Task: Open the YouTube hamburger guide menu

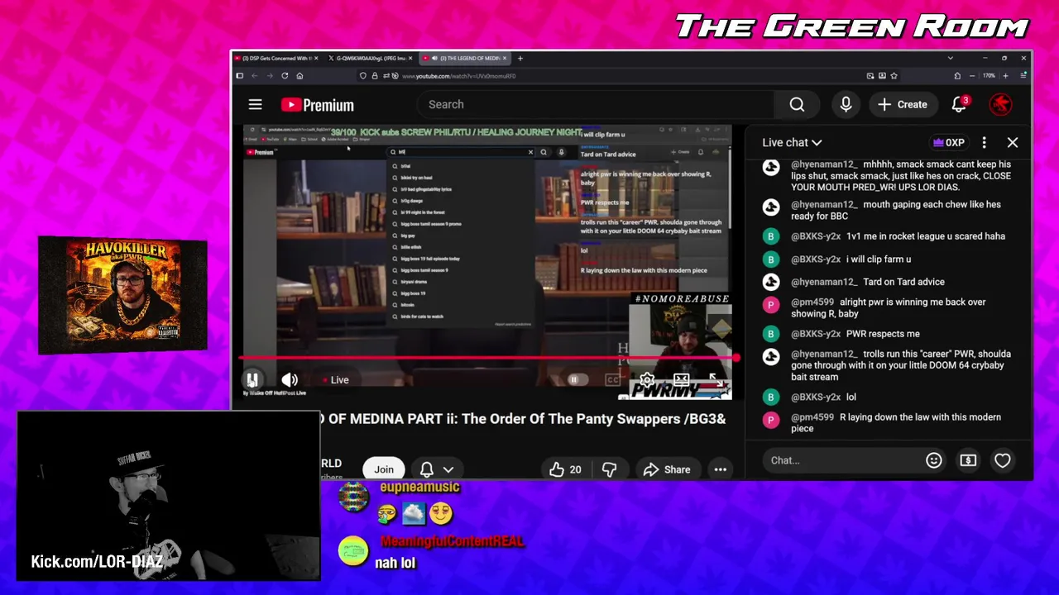Action: [255, 105]
